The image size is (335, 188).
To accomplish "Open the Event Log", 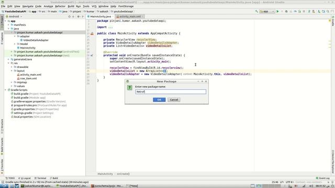I will point(322,178).
